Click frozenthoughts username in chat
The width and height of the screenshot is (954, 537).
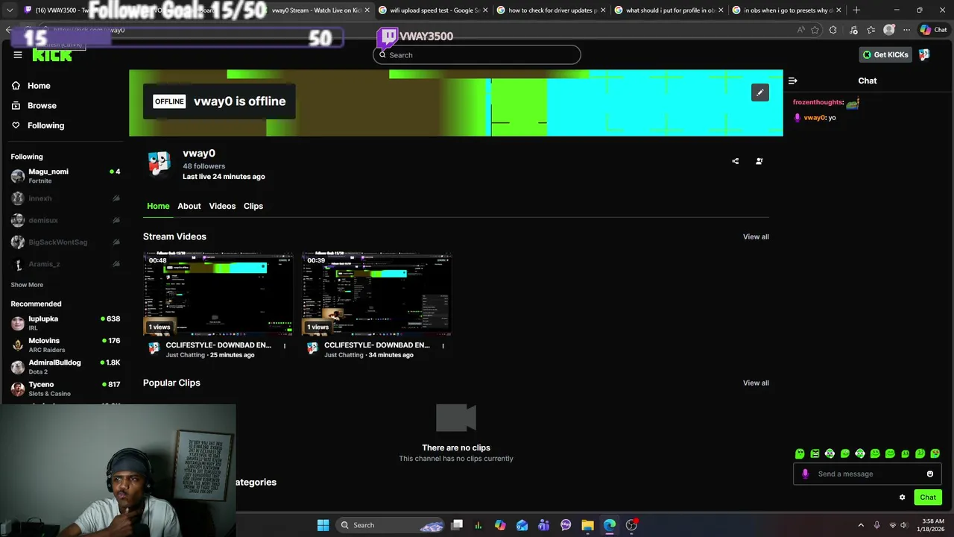click(818, 102)
